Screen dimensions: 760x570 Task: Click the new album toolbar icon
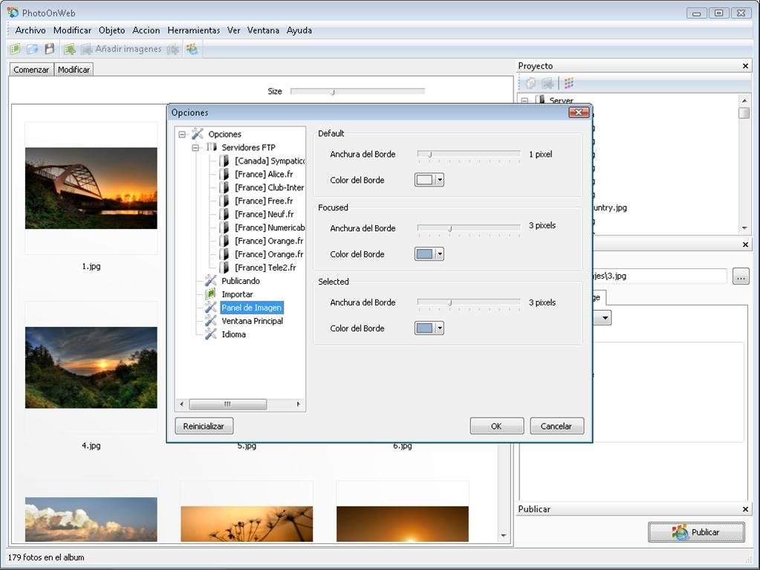(x=15, y=49)
